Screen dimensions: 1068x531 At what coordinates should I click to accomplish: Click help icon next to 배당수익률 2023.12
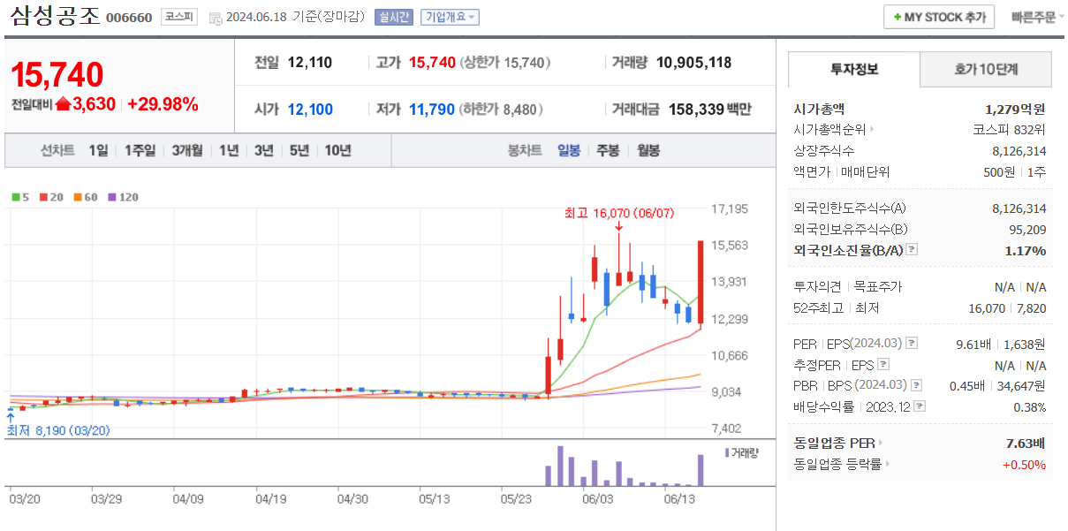click(920, 406)
